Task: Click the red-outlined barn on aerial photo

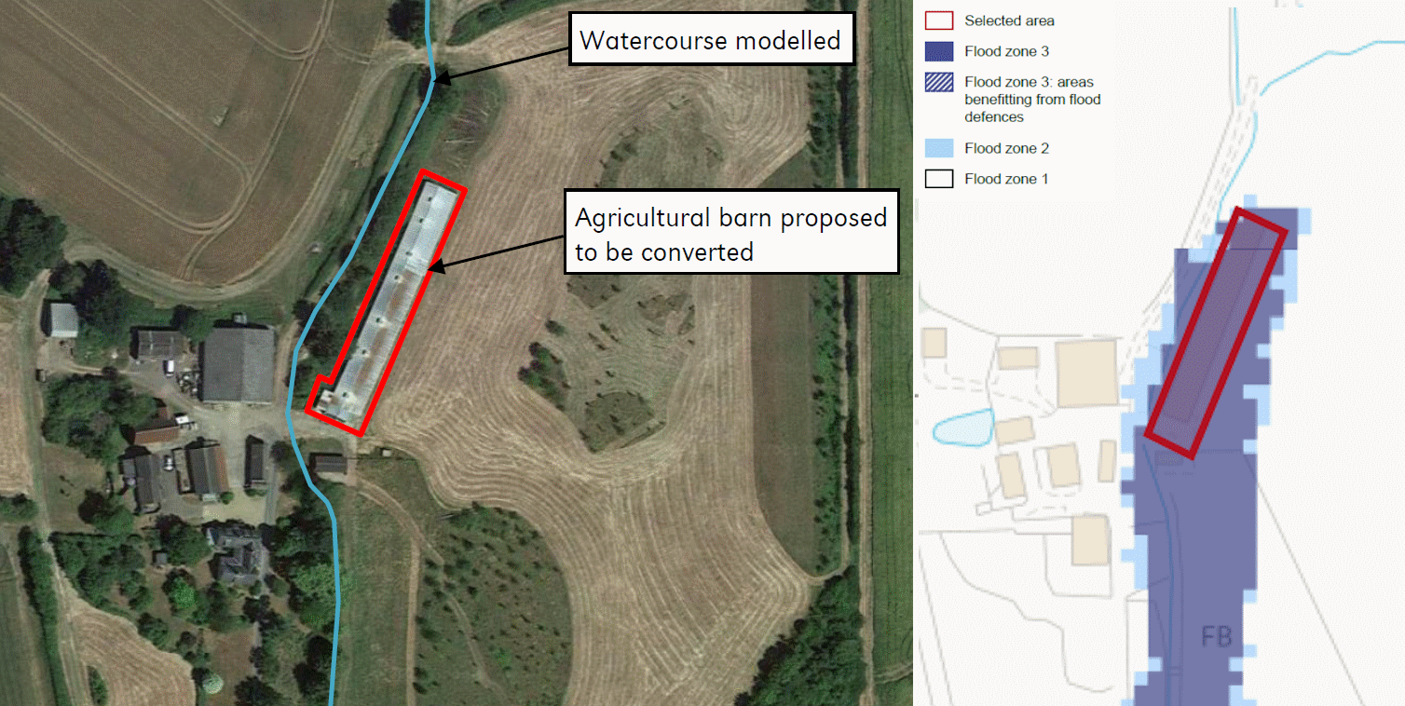Action: [386, 303]
